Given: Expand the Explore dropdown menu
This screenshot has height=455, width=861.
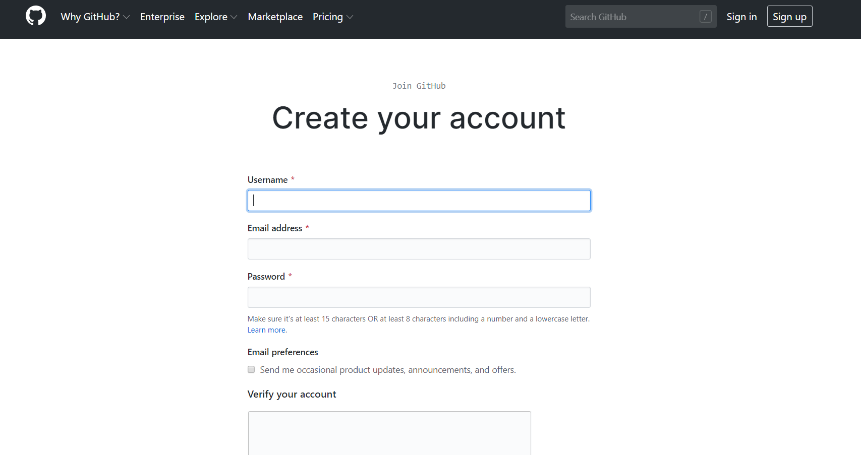Looking at the screenshot, I should pos(215,17).
